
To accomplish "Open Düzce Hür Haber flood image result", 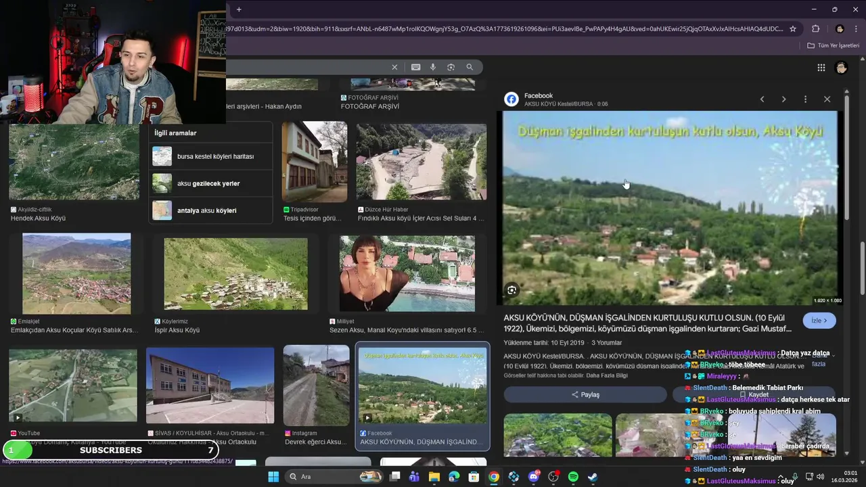I will pyautogui.click(x=421, y=162).
